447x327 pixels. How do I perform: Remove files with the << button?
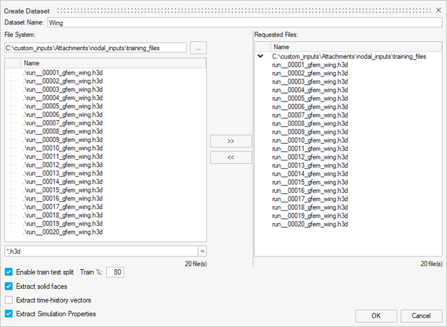coord(231,158)
